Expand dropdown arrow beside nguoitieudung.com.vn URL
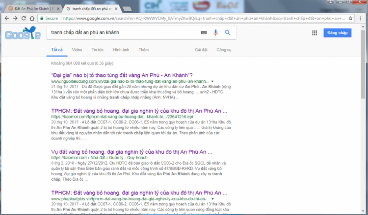Viewport: 368px width, 215px height. click(x=212, y=81)
